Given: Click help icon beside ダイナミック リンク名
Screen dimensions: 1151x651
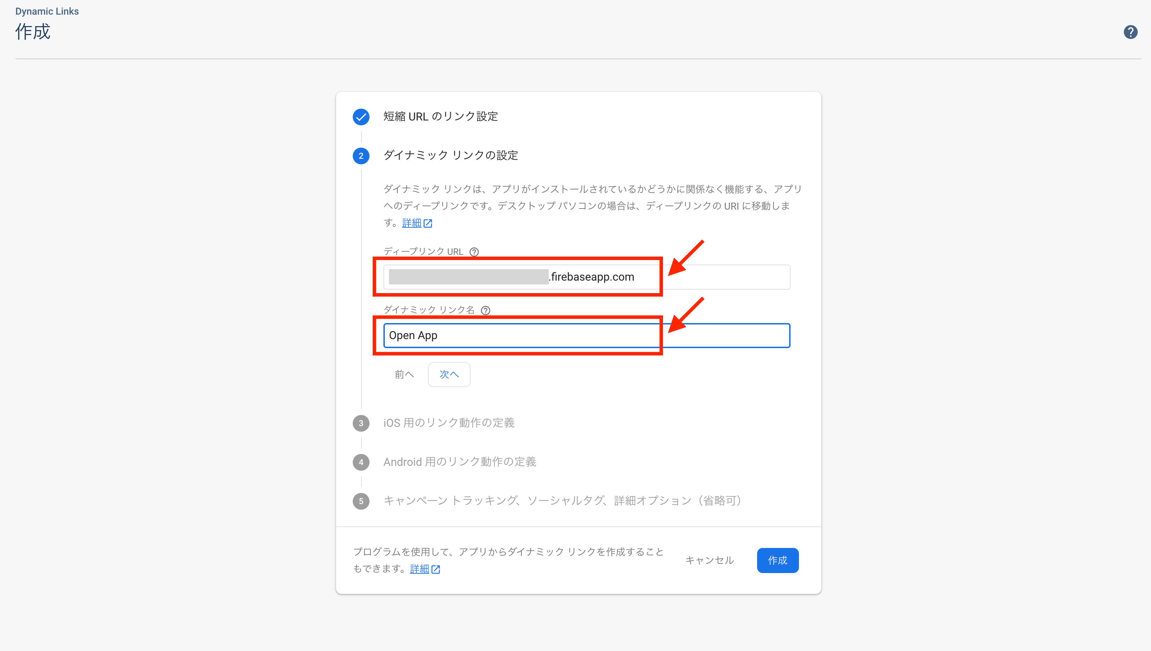Looking at the screenshot, I should pos(485,310).
